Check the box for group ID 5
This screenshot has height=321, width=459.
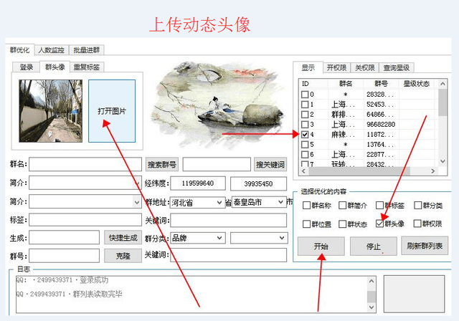(x=305, y=145)
